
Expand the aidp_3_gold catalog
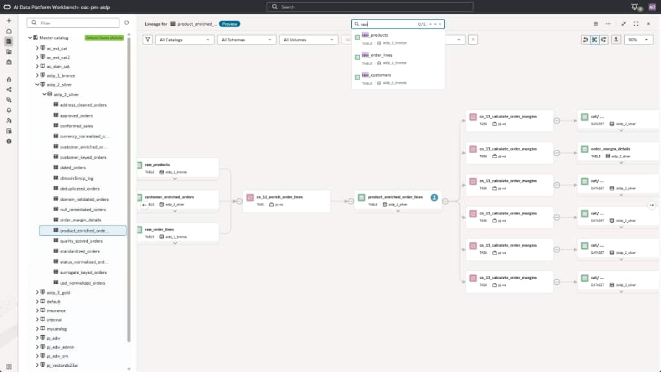[x=37, y=293]
